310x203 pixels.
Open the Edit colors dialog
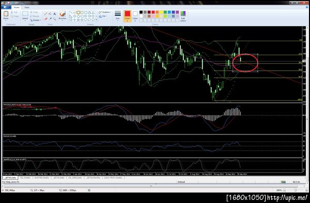[183, 16]
